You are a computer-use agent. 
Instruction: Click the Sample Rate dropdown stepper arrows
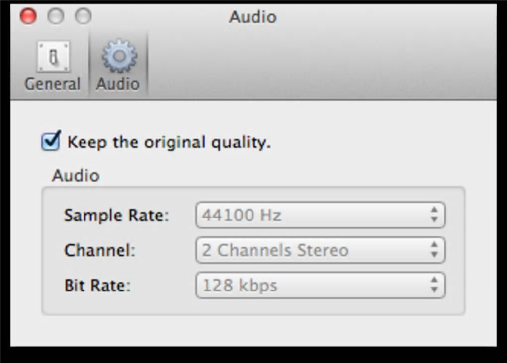pos(434,216)
